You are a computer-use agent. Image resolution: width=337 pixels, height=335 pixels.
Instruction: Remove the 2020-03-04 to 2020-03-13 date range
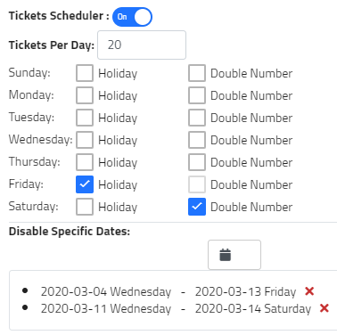click(x=309, y=291)
